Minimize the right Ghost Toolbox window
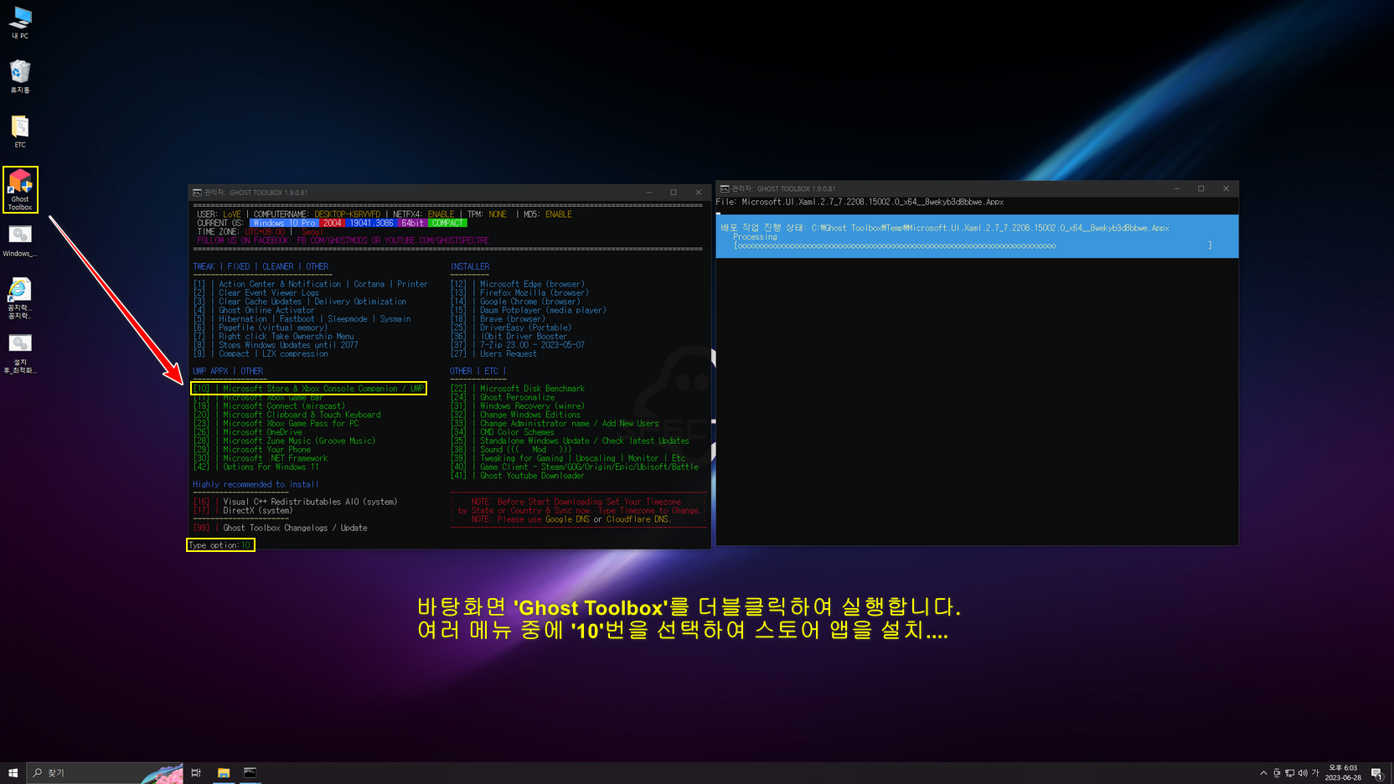The height and width of the screenshot is (784, 1394). 1176,188
